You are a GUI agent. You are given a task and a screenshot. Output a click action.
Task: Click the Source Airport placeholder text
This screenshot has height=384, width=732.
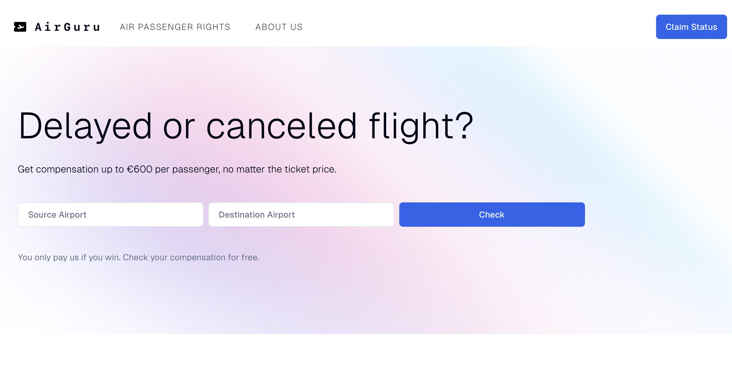coord(57,214)
